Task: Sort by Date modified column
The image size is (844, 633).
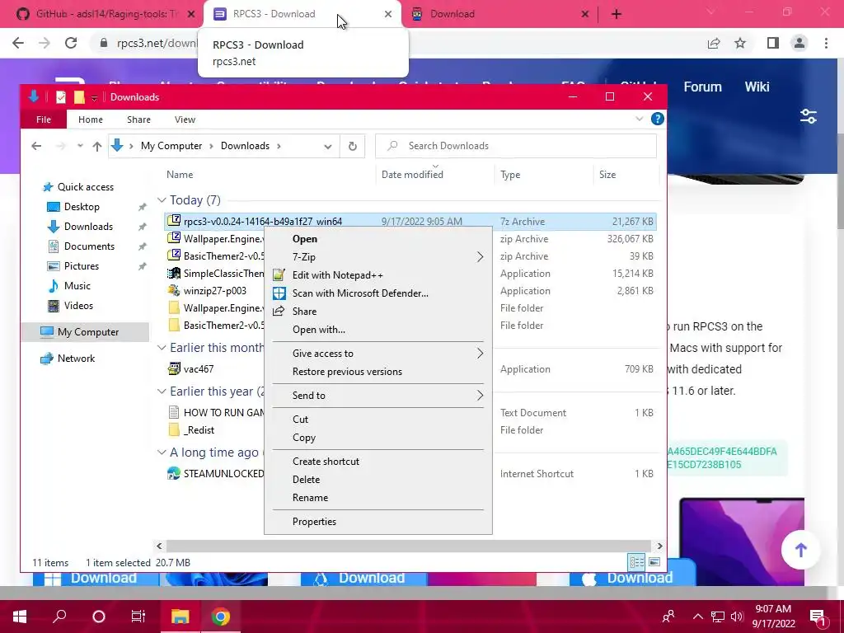Action: (x=412, y=175)
